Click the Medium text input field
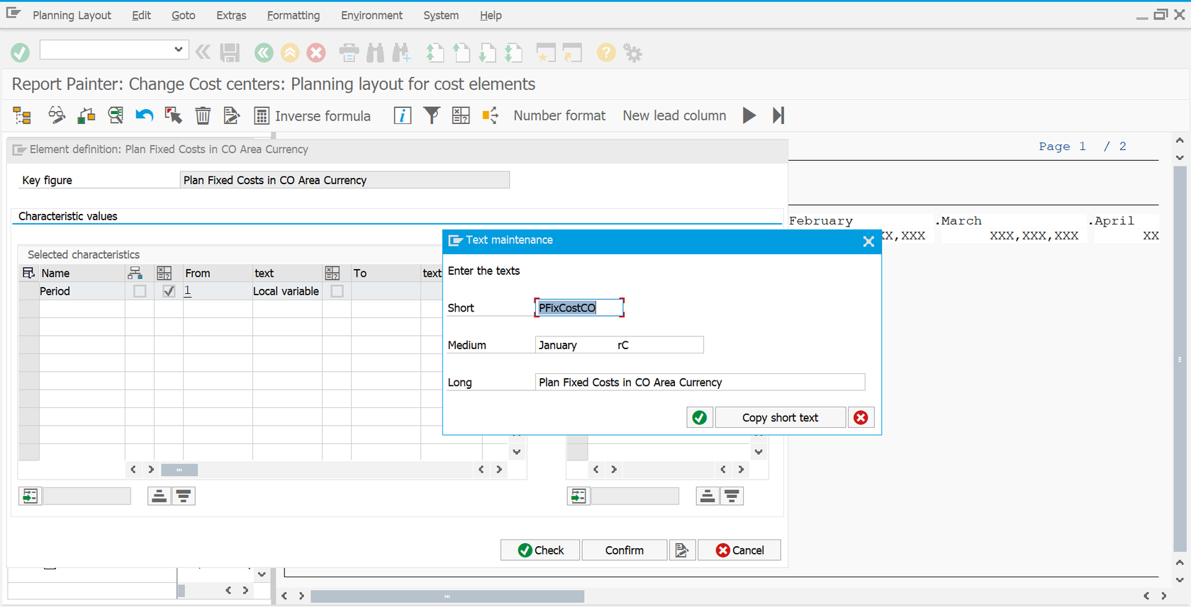Viewport: 1191px width, 607px height. (620, 345)
